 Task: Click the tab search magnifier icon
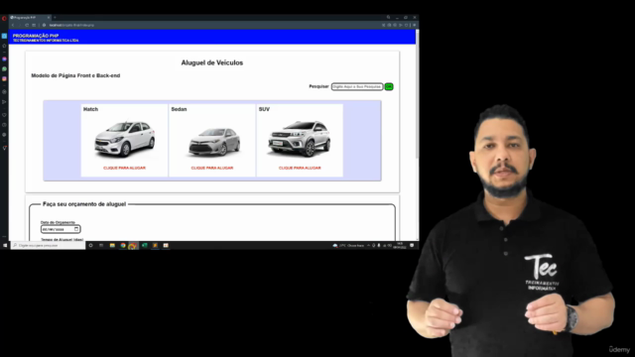point(388,18)
